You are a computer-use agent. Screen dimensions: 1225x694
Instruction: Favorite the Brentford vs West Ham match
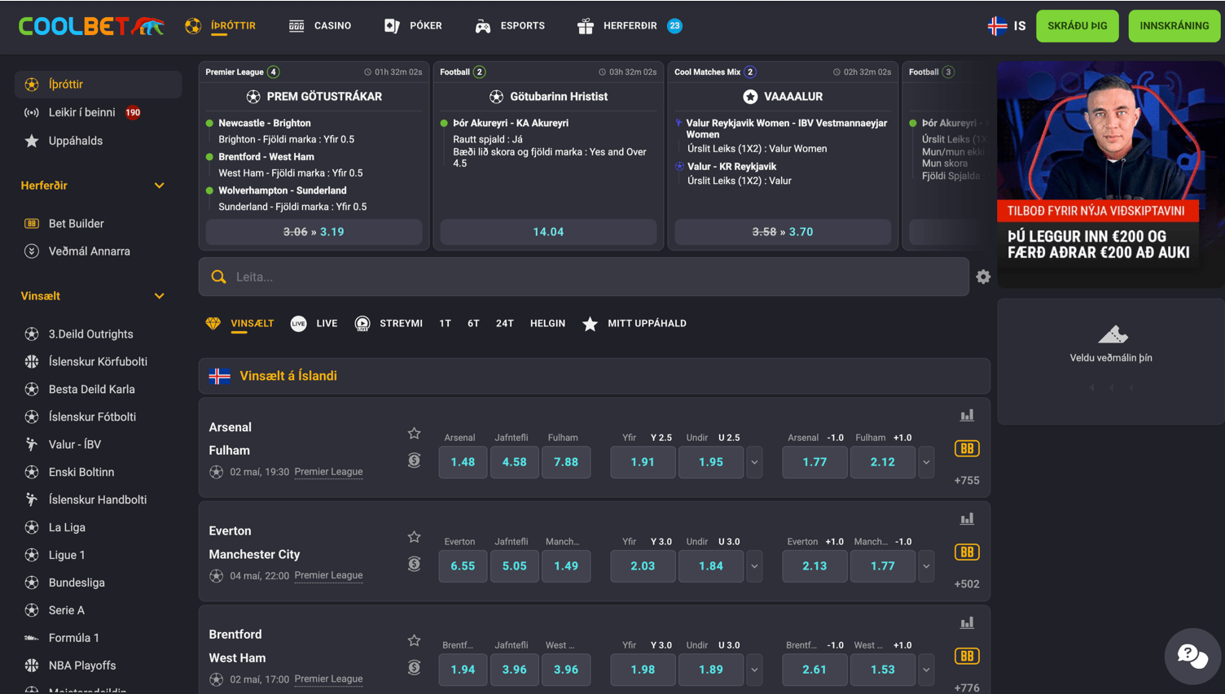tap(414, 641)
